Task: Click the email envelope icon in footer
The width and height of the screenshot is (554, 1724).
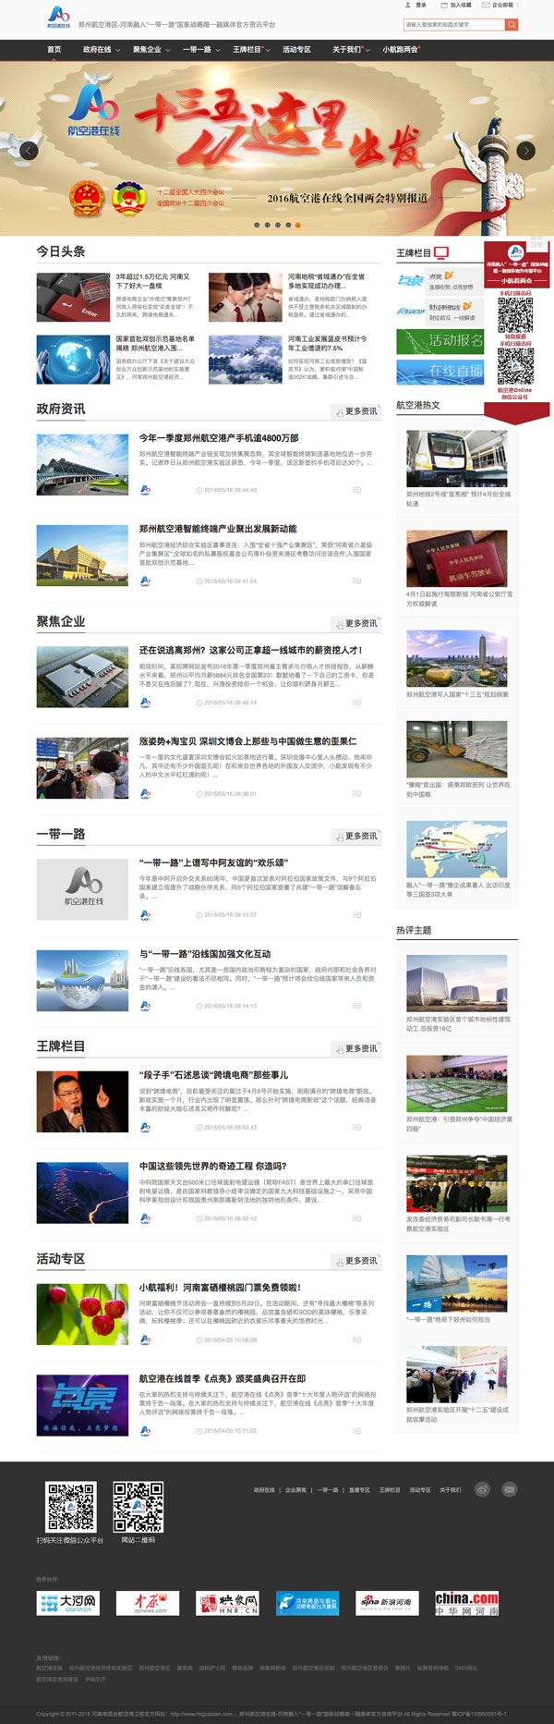Action: 510,1489
